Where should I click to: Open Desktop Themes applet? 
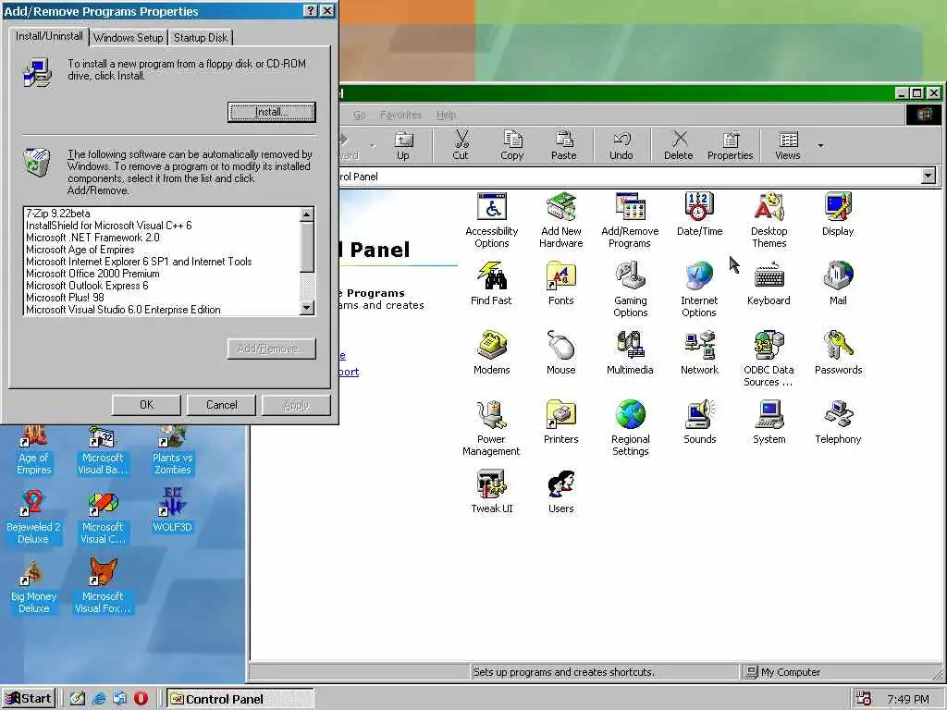pos(769,220)
